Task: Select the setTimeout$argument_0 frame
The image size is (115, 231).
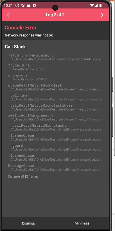Action: [55, 117]
